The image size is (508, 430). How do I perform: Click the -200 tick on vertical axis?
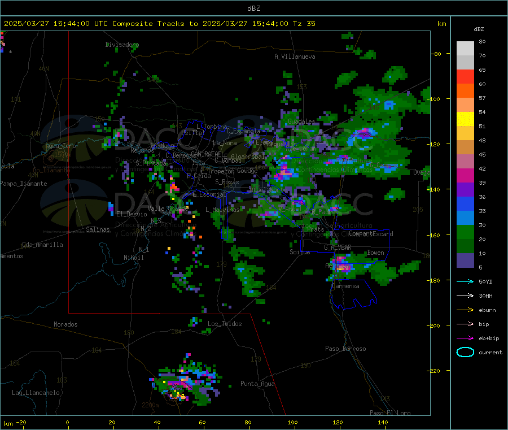click(435, 325)
